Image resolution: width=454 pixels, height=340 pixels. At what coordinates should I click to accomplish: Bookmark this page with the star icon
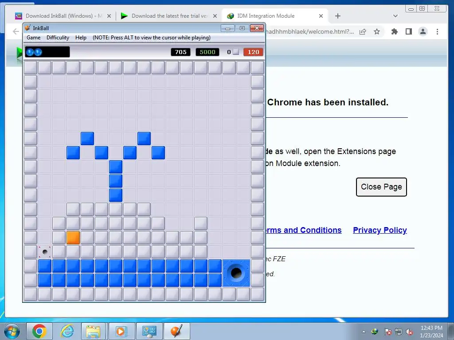[x=377, y=31]
